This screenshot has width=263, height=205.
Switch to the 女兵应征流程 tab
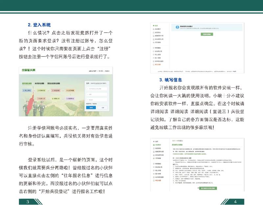point(39,83)
